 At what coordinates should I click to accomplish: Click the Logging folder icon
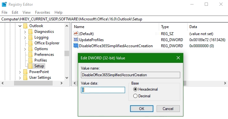point(30,37)
